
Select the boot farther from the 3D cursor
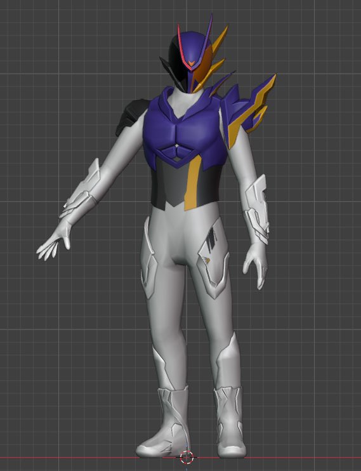[x=230, y=422]
